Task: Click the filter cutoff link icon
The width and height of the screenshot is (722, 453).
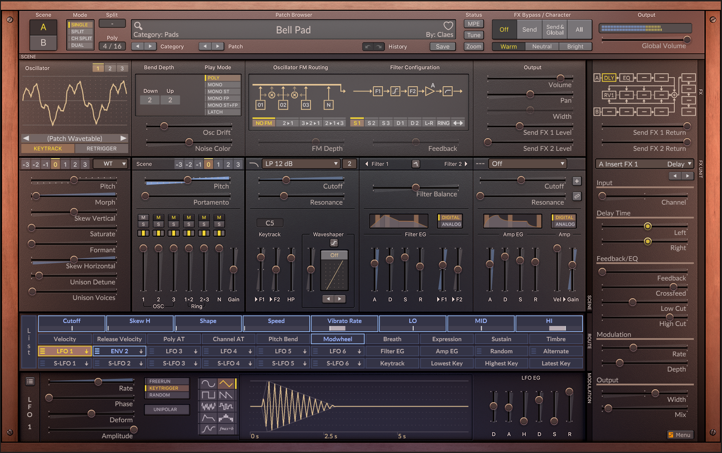Action: tap(576, 196)
